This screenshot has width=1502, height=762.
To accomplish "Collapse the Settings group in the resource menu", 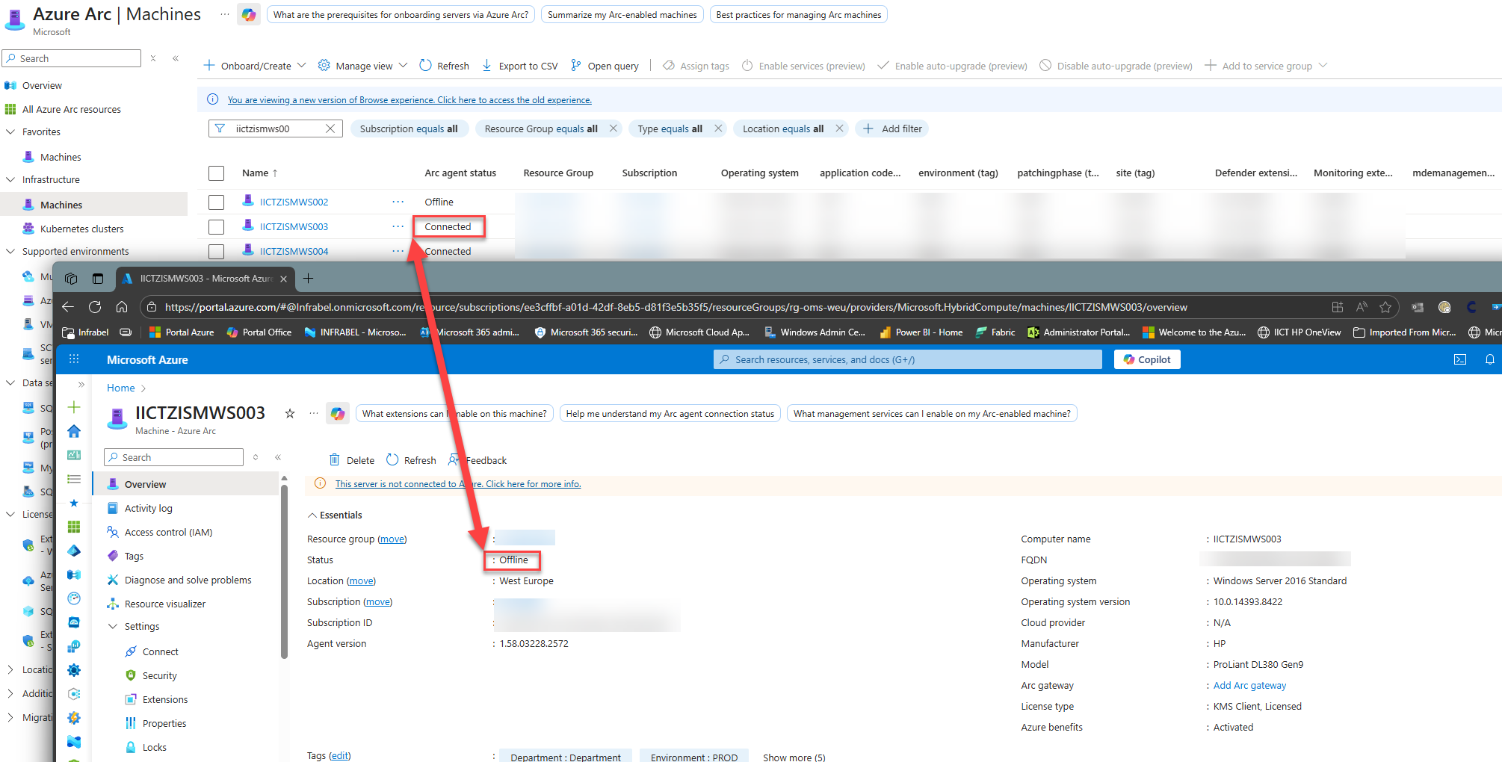I will pyautogui.click(x=113, y=626).
